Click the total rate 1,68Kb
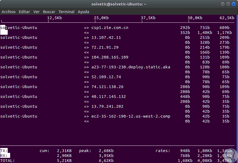Screen dimensions: 238x163 pos(185,161)
